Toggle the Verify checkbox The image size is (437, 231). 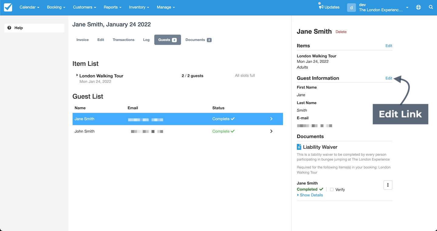pos(332,190)
